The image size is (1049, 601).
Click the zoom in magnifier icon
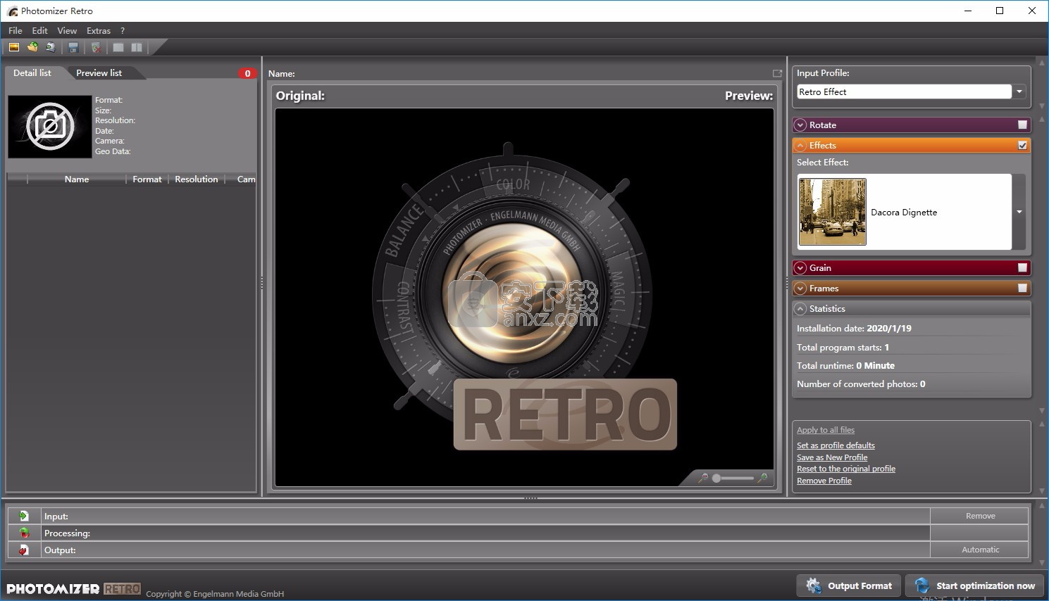tap(762, 478)
